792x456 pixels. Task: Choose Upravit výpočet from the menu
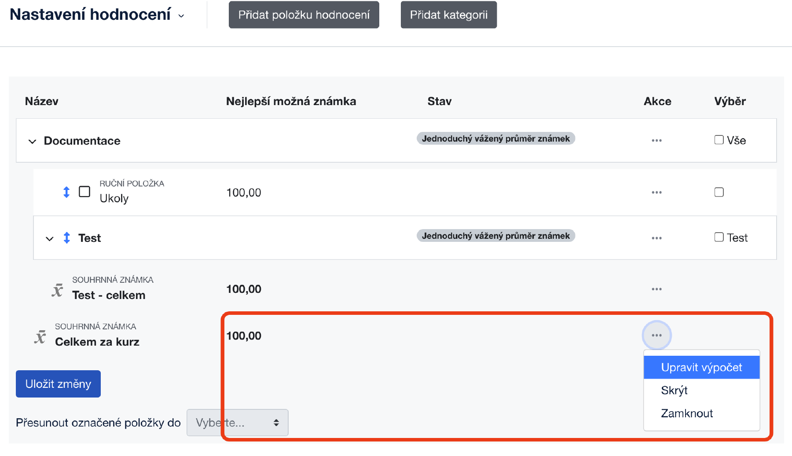[701, 367]
